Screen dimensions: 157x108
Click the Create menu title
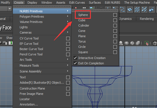coord(19,3)
